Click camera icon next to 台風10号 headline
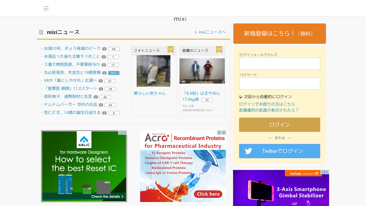This screenshot has width=366, height=206. (104, 49)
